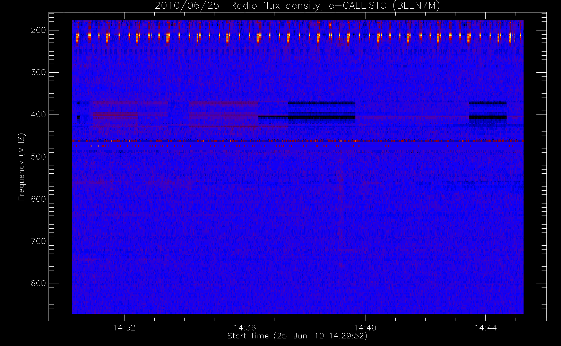Click the 14:32 time tick label
Screen dimensions: 561x346
point(124,328)
